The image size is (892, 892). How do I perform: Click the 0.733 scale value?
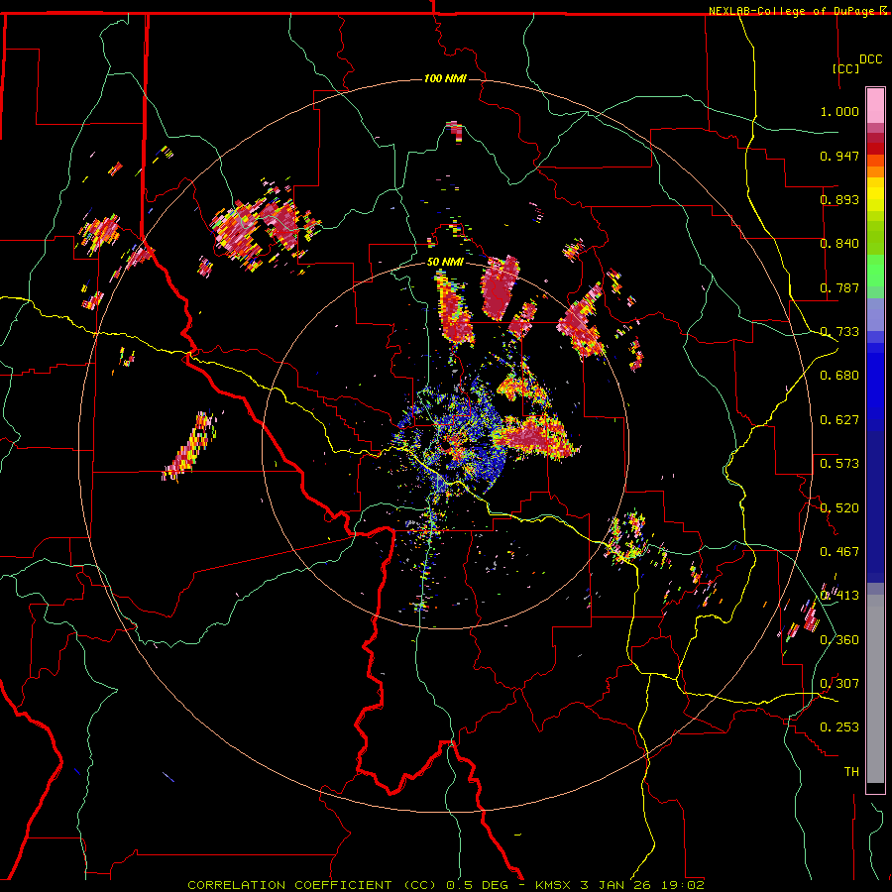pyautogui.click(x=839, y=332)
